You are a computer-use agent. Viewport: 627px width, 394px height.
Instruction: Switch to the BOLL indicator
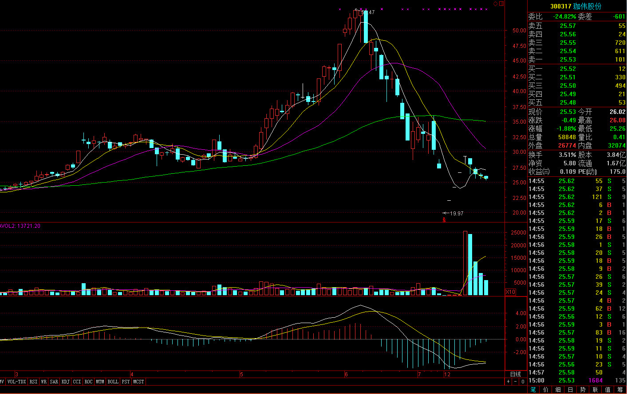[x=113, y=382]
